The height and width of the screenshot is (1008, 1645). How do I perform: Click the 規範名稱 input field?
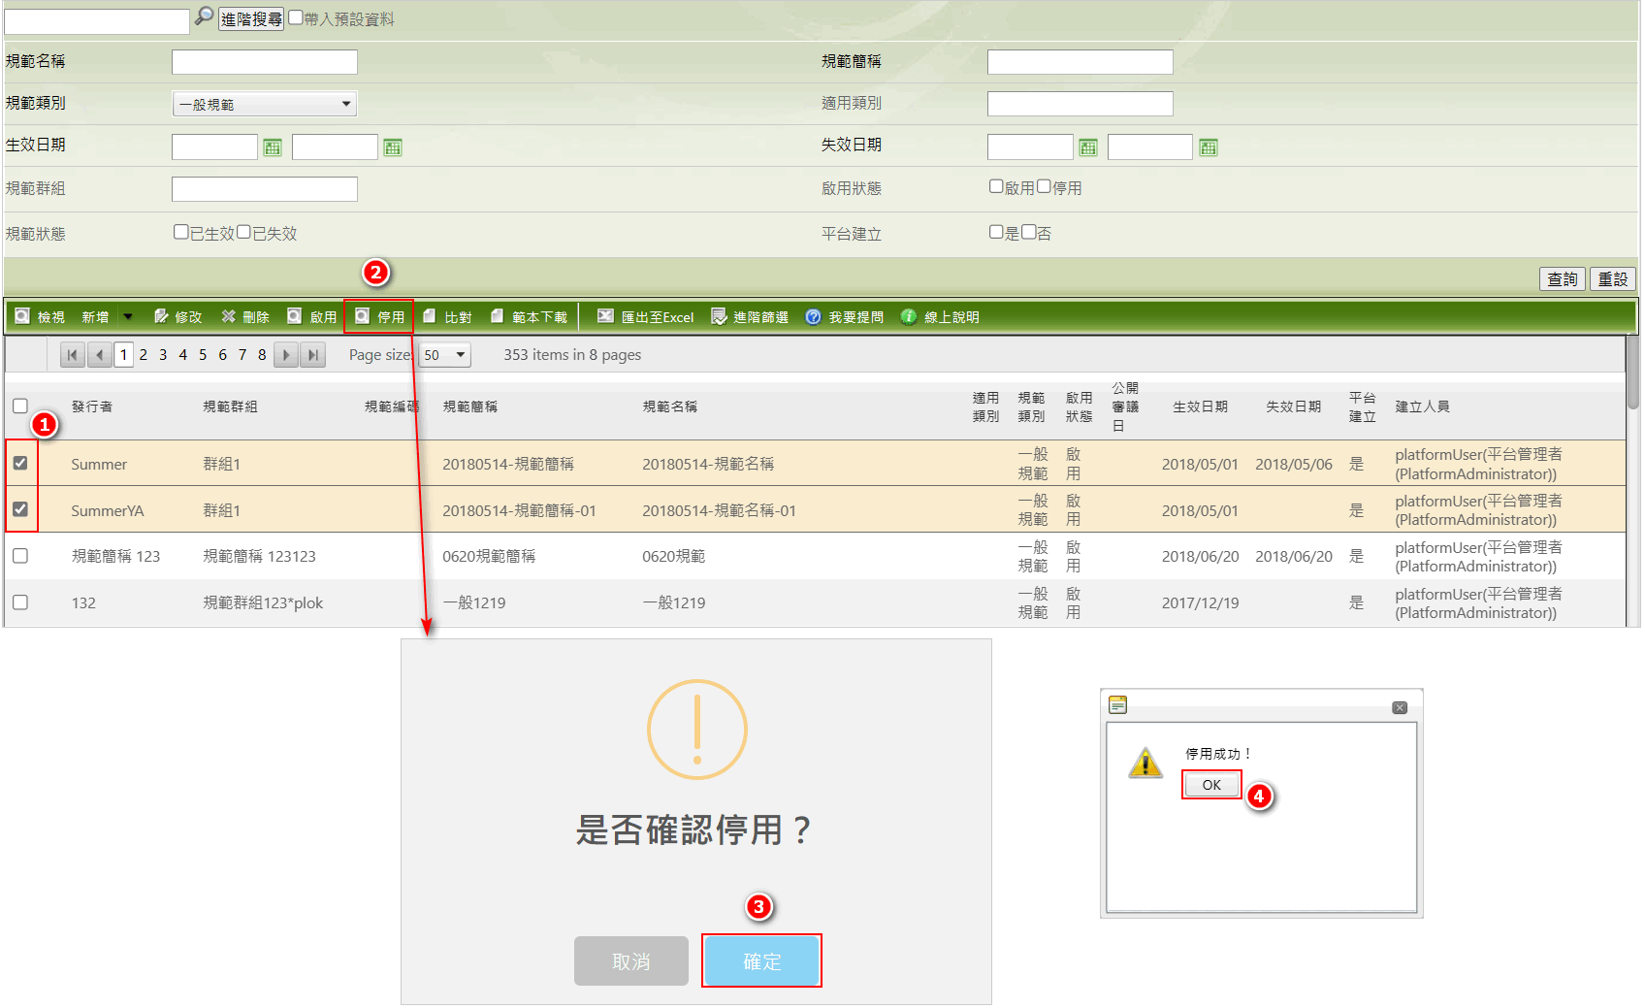tap(265, 62)
